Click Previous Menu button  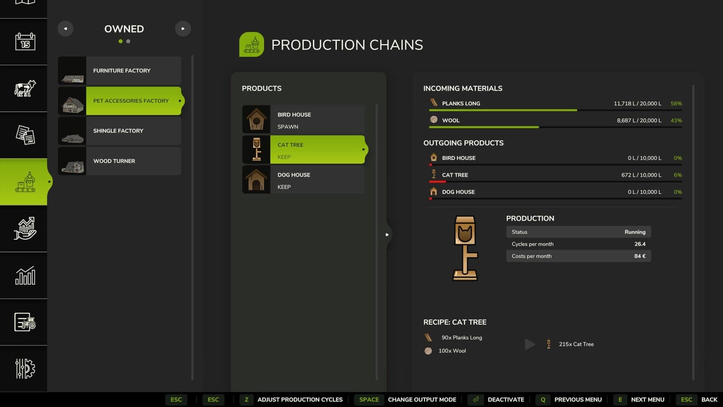(569, 399)
